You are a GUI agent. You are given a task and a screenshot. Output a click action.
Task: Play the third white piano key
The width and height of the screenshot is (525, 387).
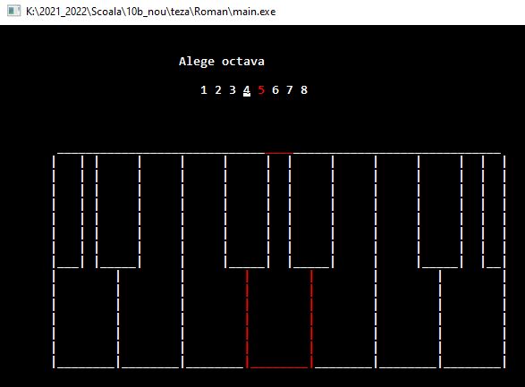pyautogui.click(x=215, y=318)
